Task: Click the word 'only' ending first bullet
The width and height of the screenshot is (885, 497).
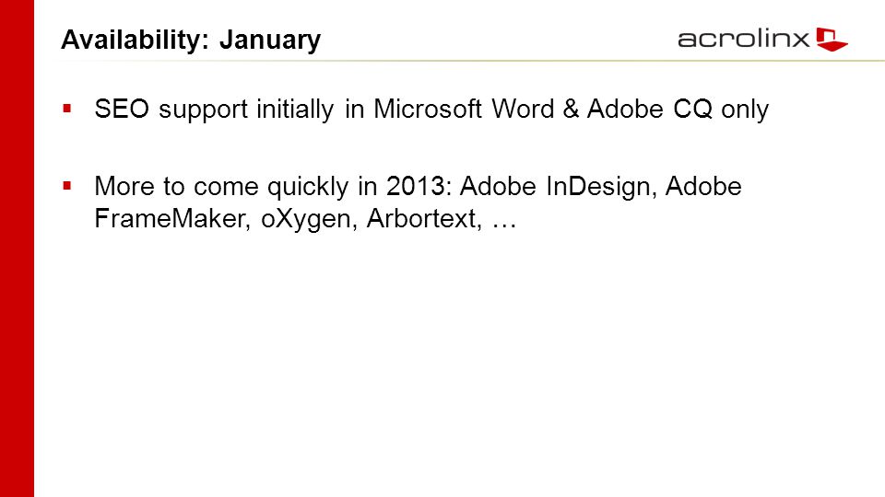Action: [745, 110]
